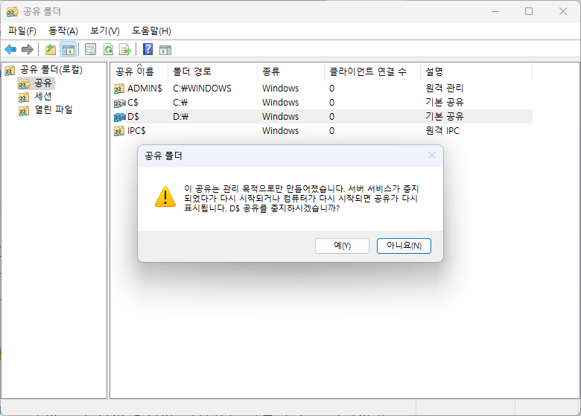The width and height of the screenshot is (581, 416).
Task: Minimize the 공유 폴더 window
Action: [x=495, y=11]
